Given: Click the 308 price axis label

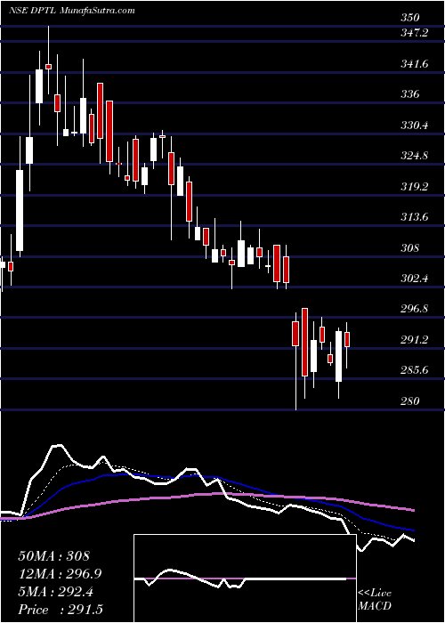Looking at the screenshot, I should click(410, 248).
